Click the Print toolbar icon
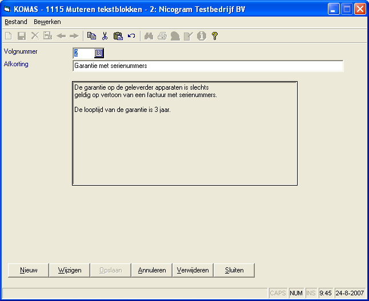The width and height of the screenshot is (369, 301). point(162,36)
